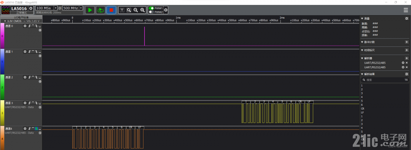Set falling edge trigger on channel 0
This screenshot has height=150, width=411.
pyautogui.click(x=36, y=26)
